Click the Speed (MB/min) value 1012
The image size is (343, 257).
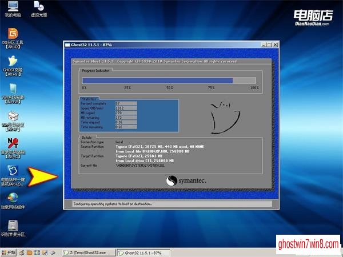126,108
